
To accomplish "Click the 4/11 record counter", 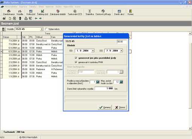I will [x=2, y=137].
